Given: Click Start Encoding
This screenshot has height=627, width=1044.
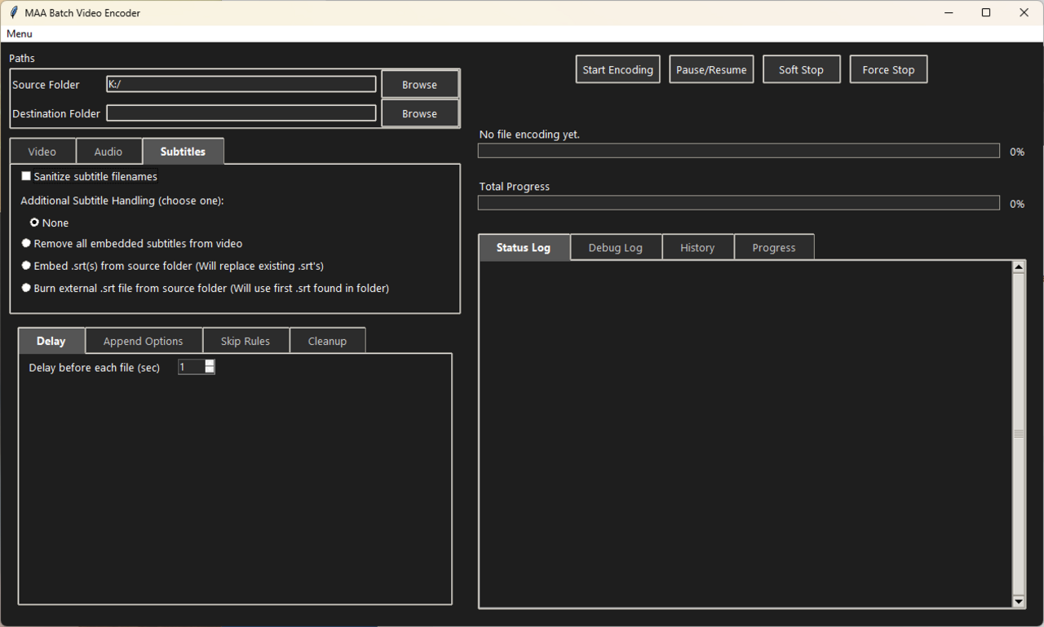Looking at the screenshot, I should (617, 69).
